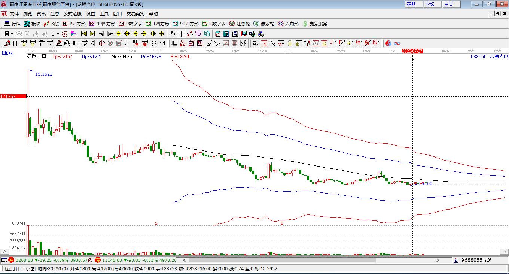The image size is (509, 274).
Task: Click the blue infinity symbol icon
Action: [x=397, y=43]
